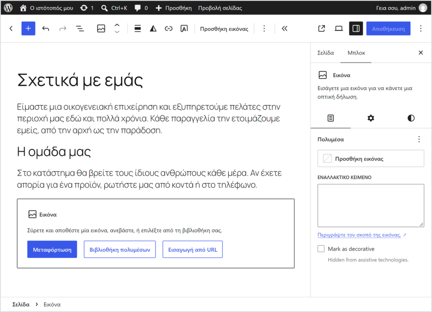Click the ΕΝΑΛΛΑΚΤΙΚΟ ΚΕΙΜΕΝΟ text area
The image size is (432, 312).
371,206
